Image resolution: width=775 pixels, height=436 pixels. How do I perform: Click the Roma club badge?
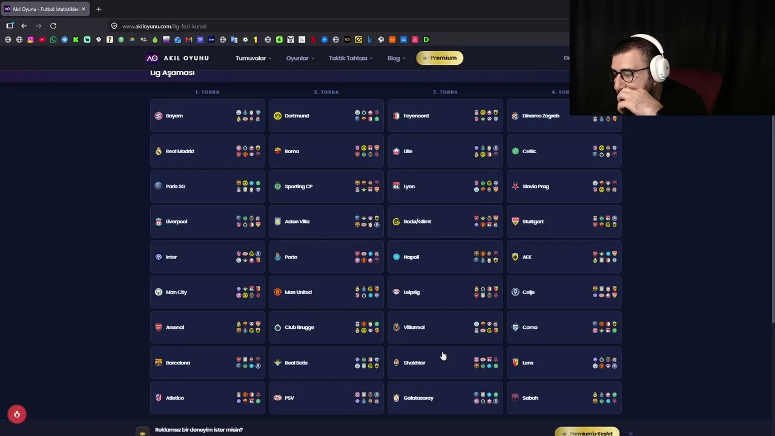click(x=278, y=151)
